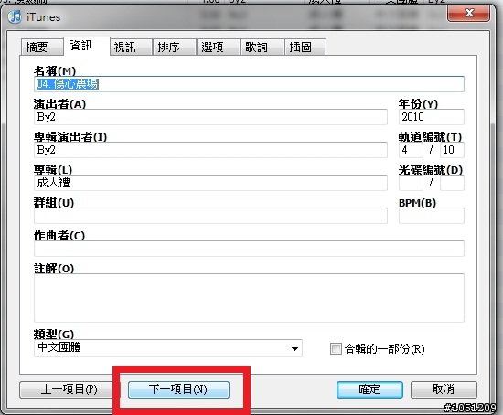Confirm with the 確定 button
Viewport: 503px width, 415px height.
coord(369,389)
